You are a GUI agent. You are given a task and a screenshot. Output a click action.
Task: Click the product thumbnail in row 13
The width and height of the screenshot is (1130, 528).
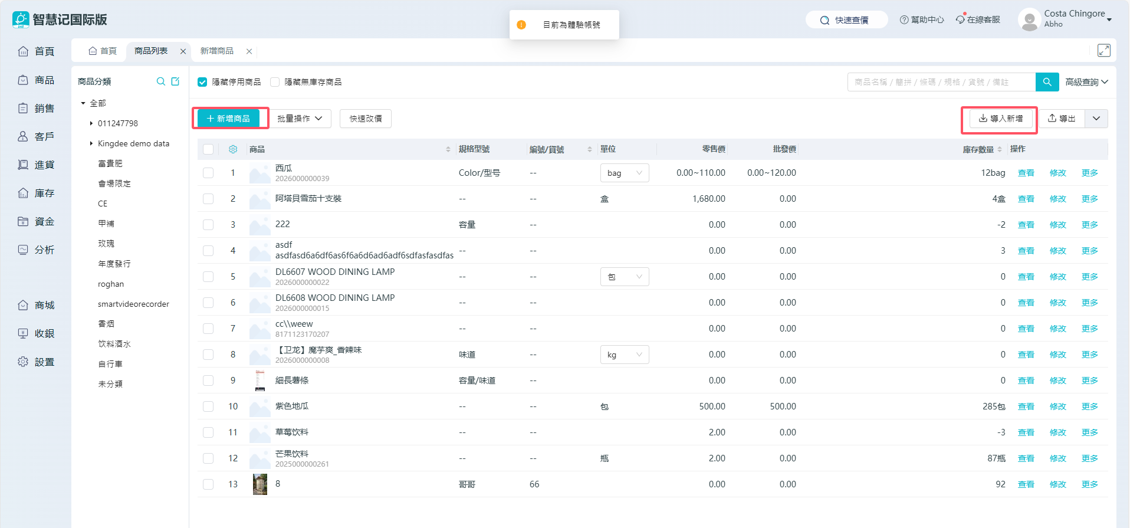pos(260,484)
